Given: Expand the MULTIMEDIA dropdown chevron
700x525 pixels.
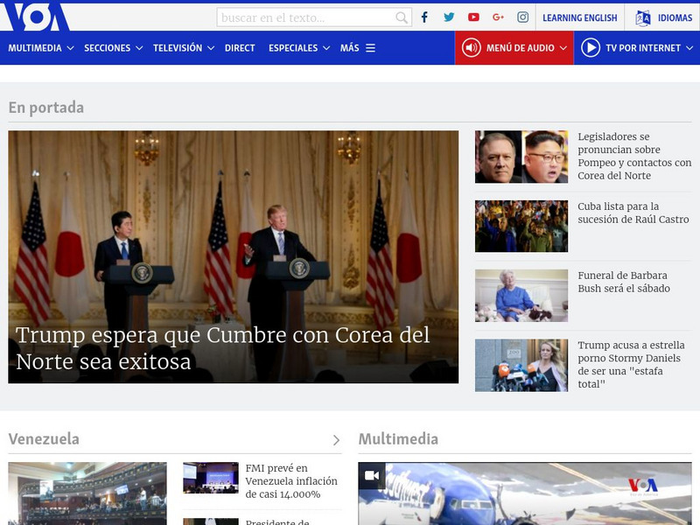Looking at the screenshot, I should [69, 49].
